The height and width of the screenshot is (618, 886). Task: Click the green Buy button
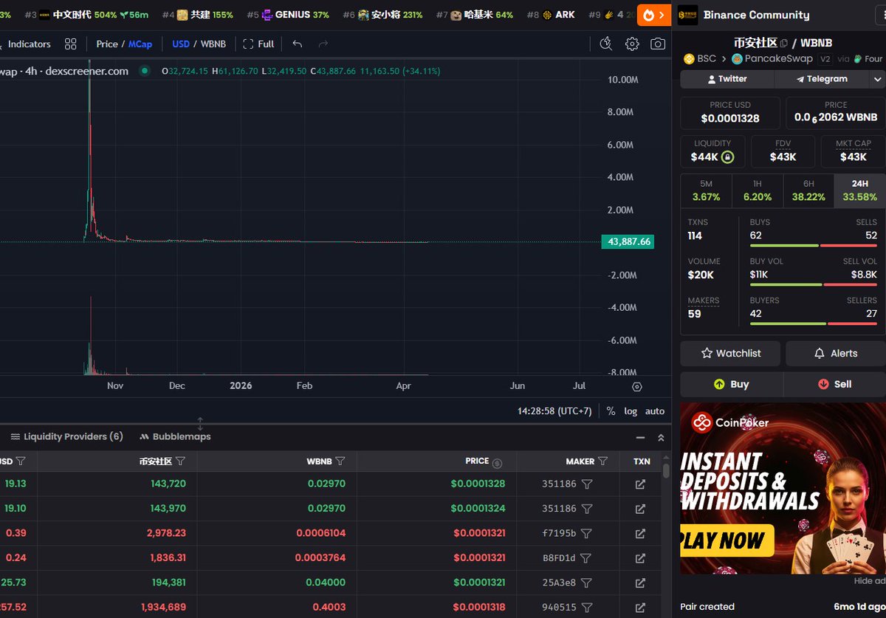tap(731, 384)
